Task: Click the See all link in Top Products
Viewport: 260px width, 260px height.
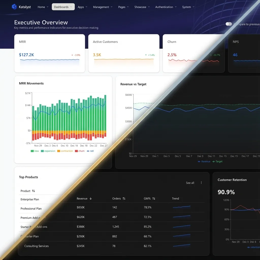Action: pos(190,183)
